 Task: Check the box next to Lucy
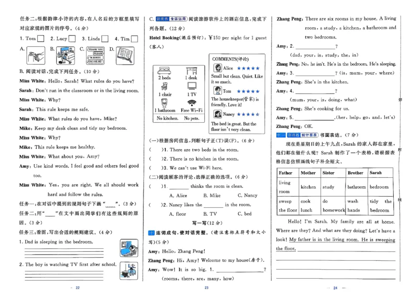71,38
